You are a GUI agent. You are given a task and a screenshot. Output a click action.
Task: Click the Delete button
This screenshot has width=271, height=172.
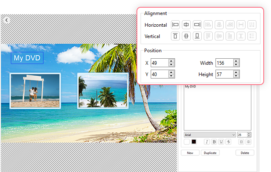pos(245,153)
